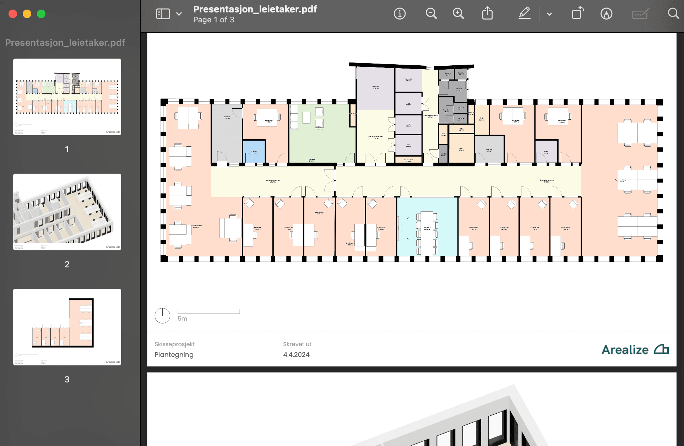Select the 3D view page 2 thumbnail
This screenshot has height=446, width=684.
click(x=67, y=212)
